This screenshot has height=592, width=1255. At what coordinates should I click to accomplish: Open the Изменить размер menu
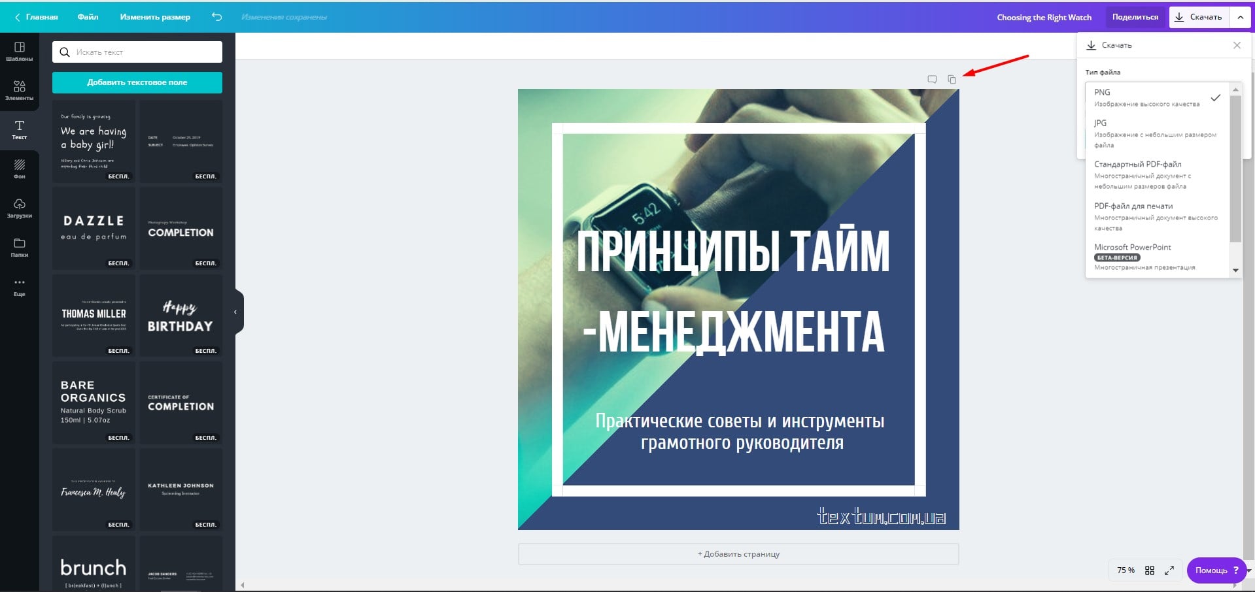pos(155,17)
